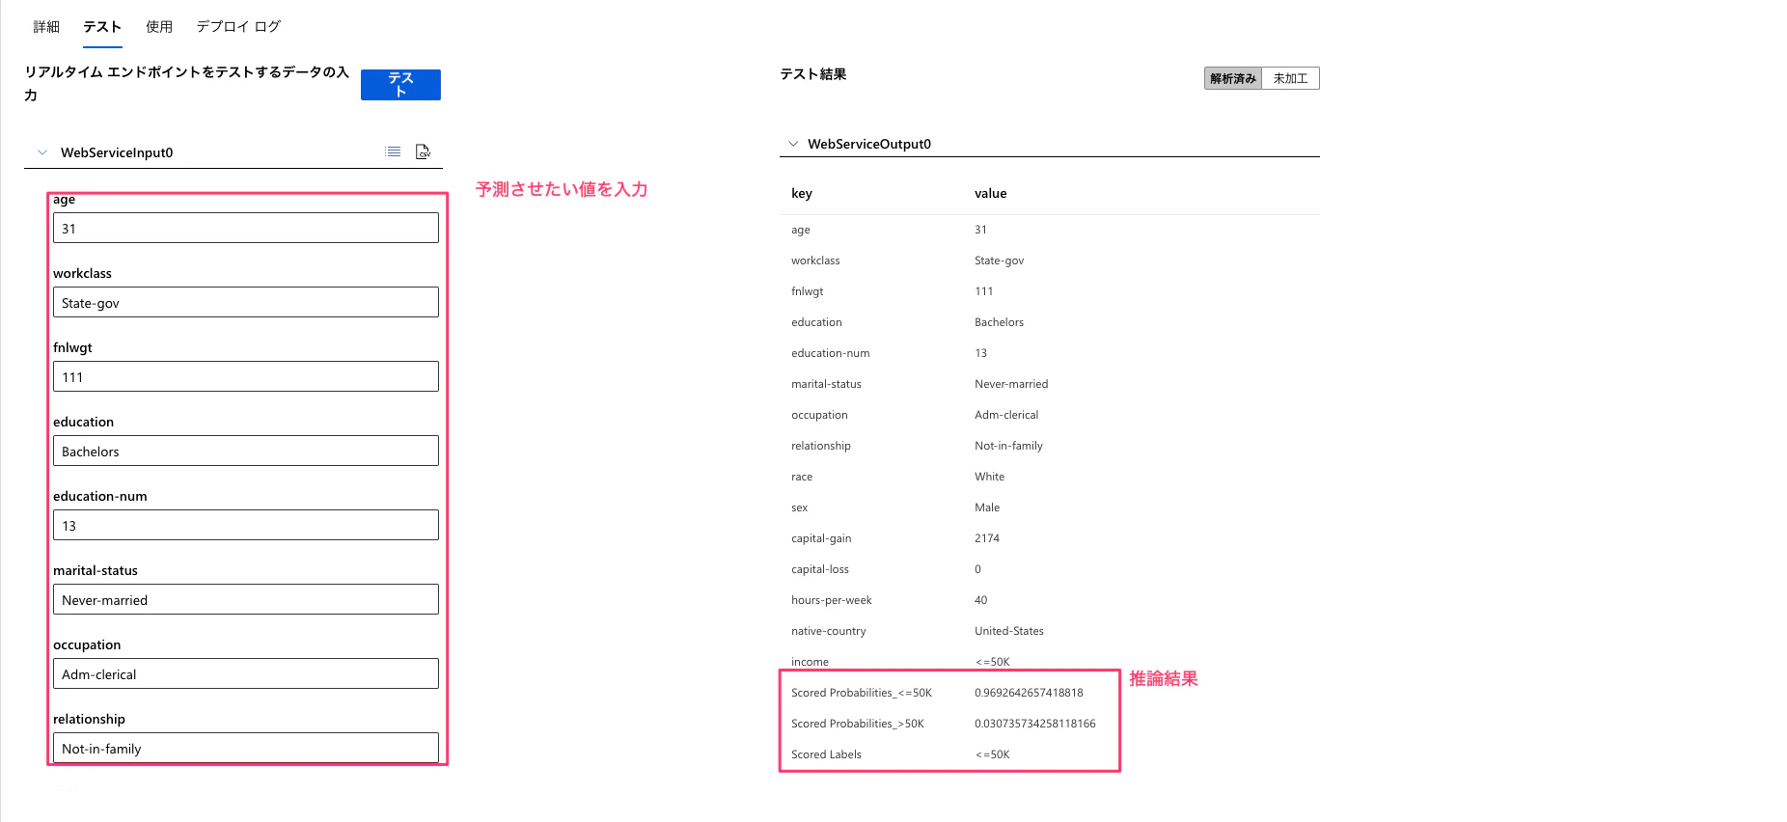This screenshot has width=1787, height=822.
Task: Click the blue テスト button
Action: coord(400,85)
